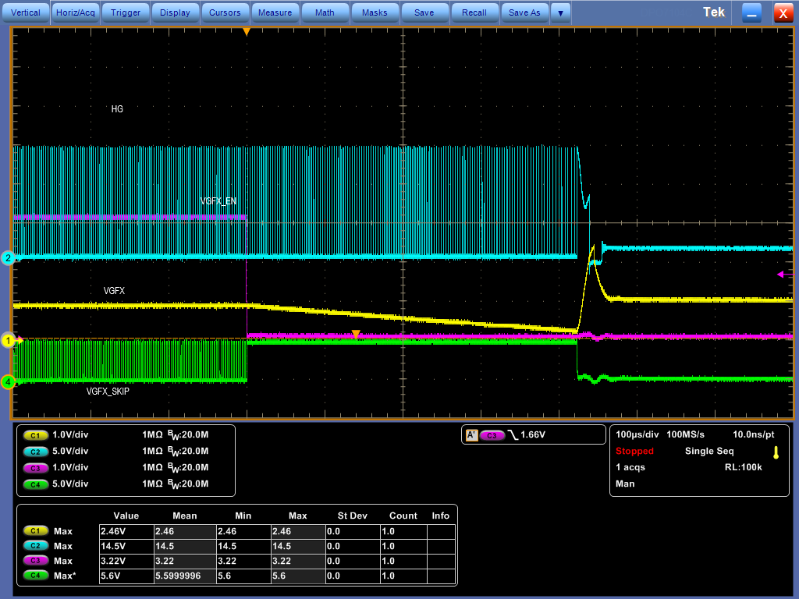Open the Vertical menu
Viewport: 799px width, 599px height.
[26, 12]
